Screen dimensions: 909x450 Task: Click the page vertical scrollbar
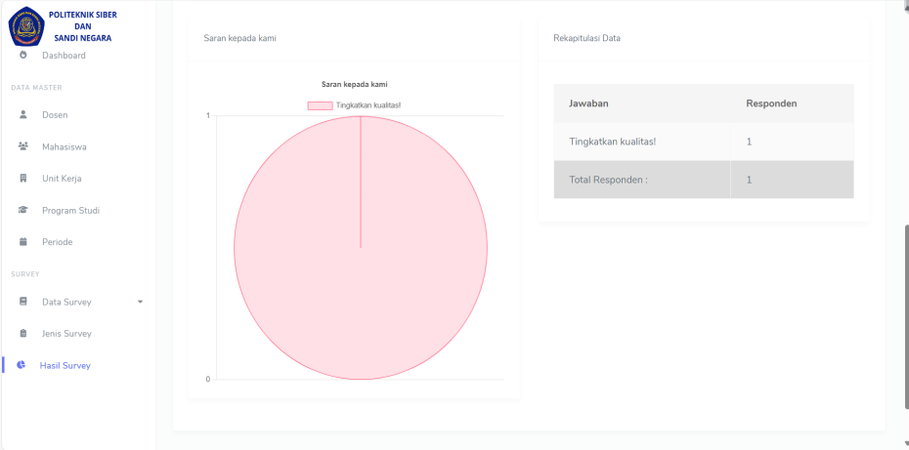click(x=904, y=312)
